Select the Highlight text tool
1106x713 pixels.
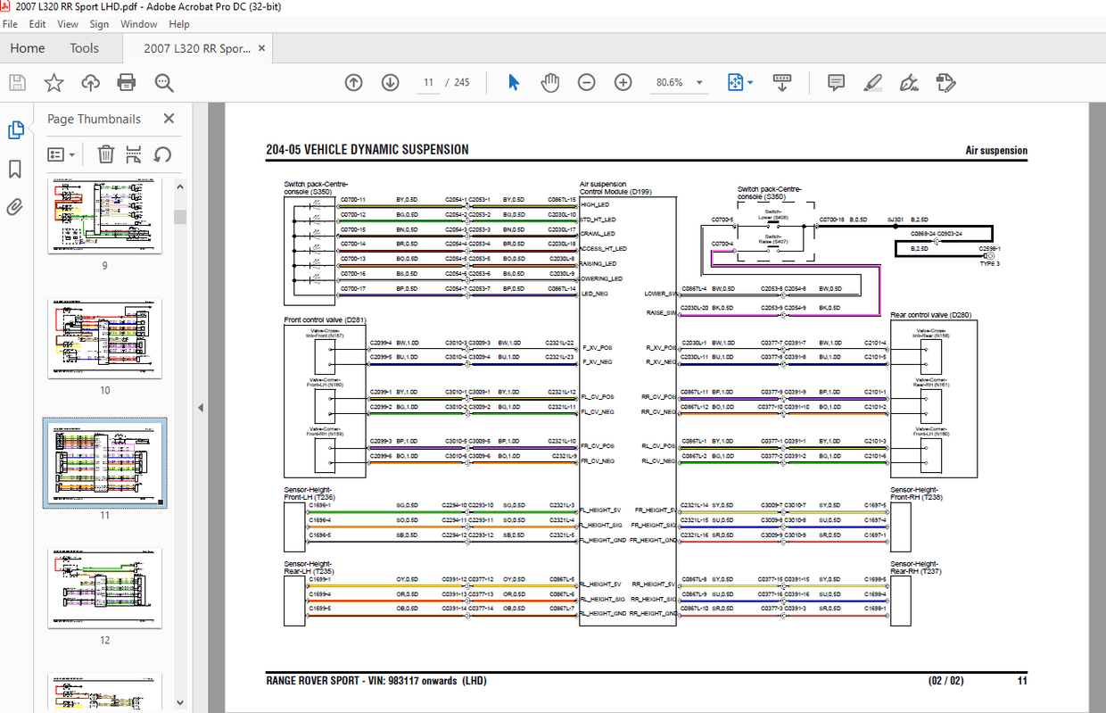point(872,82)
